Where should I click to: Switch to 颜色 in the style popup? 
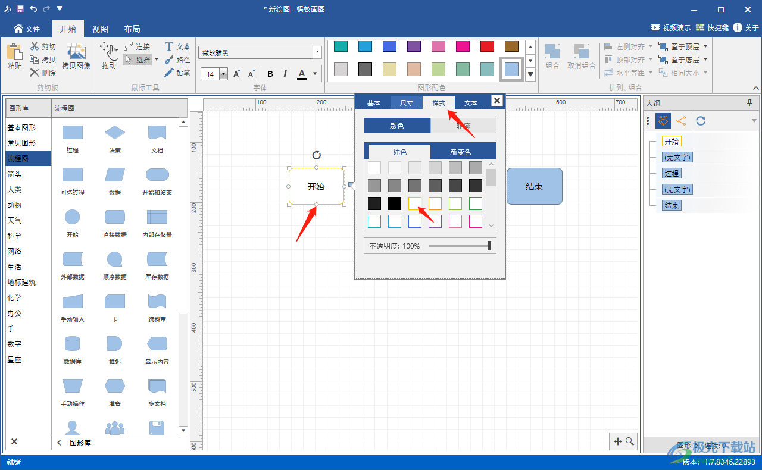(x=397, y=126)
